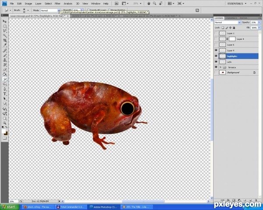Toggle Quick Mask mode icon

[4, 138]
